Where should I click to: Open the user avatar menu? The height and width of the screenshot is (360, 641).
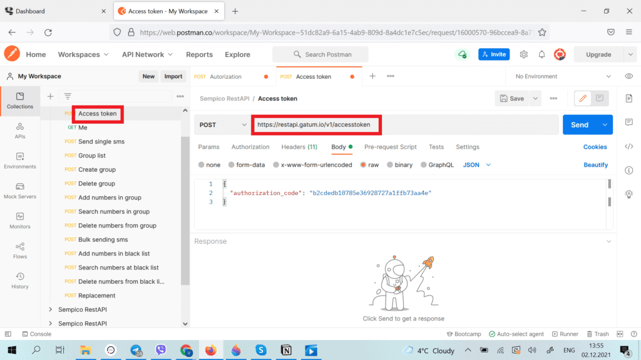(x=560, y=54)
